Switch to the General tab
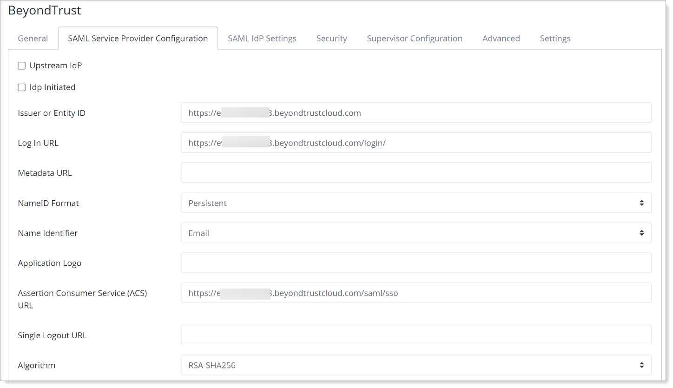The width and height of the screenshot is (673, 388). coord(33,39)
